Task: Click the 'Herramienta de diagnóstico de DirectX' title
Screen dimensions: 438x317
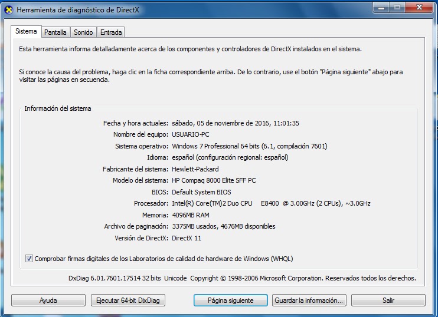Action: (78, 10)
